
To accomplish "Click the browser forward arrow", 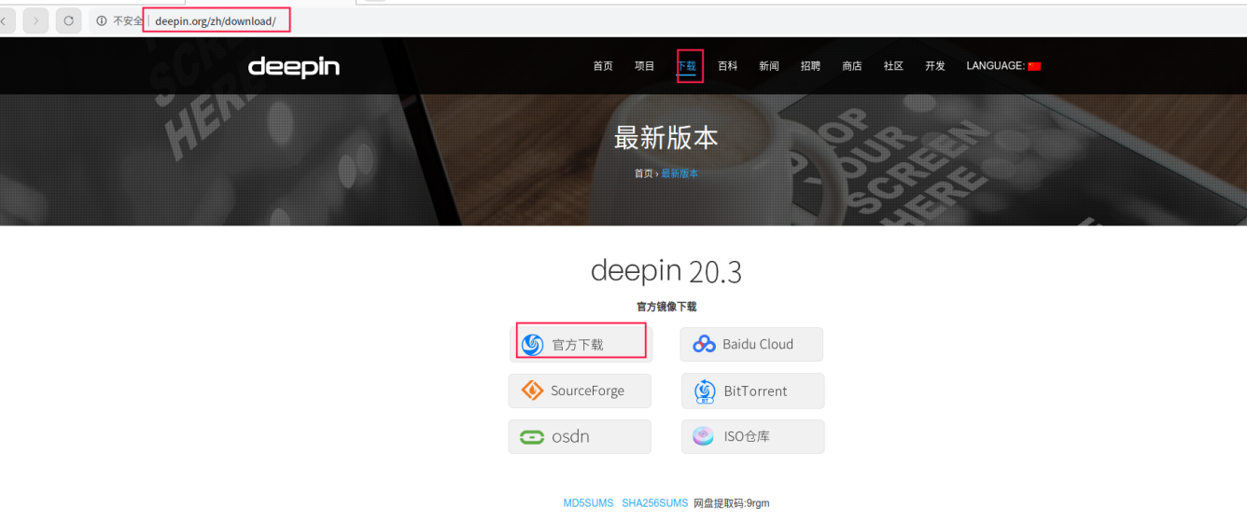I will point(35,21).
